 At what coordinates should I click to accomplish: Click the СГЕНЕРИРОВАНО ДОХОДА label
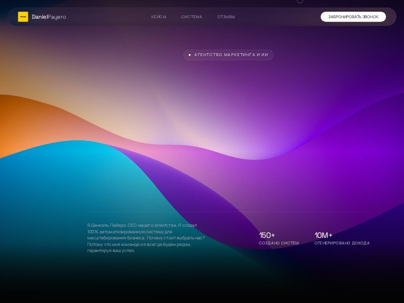[342, 243]
